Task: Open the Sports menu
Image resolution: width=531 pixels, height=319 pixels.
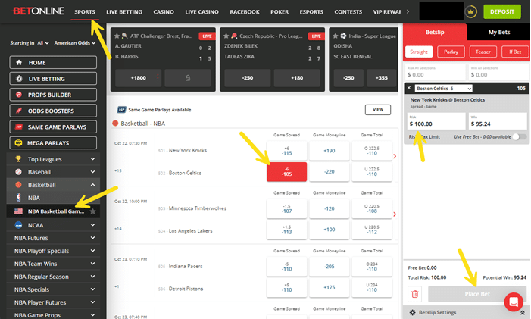Action: coord(85,12)
